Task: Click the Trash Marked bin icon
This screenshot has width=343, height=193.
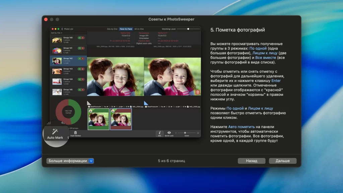Action: (x=75, y=133)
